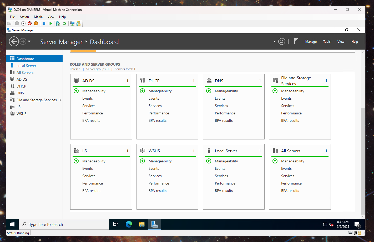Click the WSUS Manageability status icon

point(142,161)
